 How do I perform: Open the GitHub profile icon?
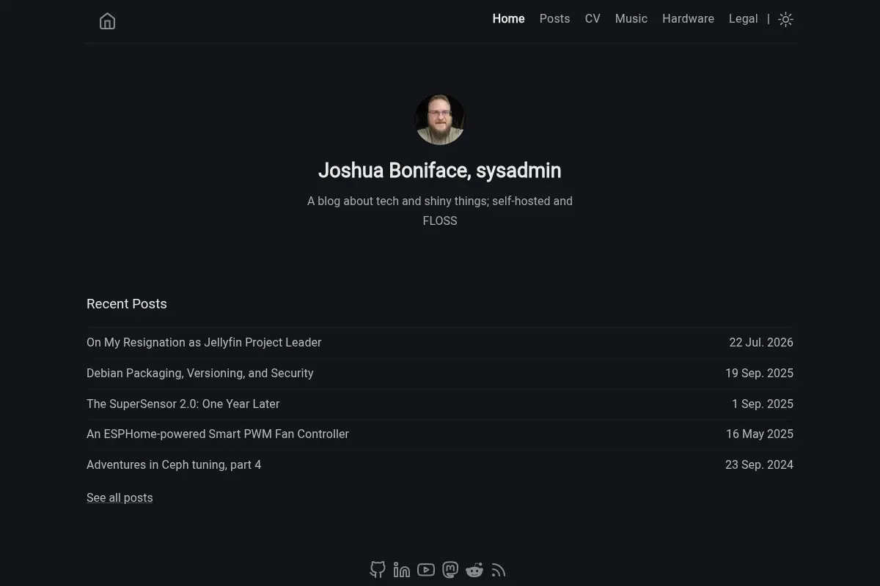[378, 570]
